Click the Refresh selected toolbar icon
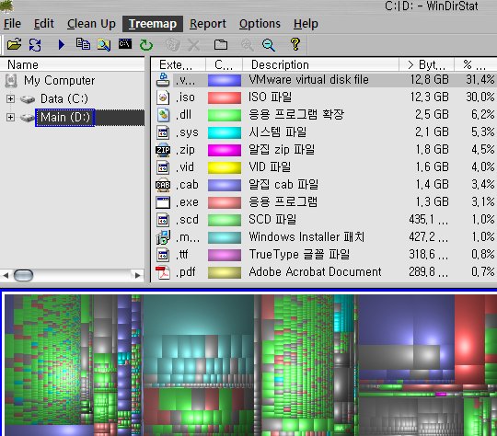This screenshot has height=436, width=497. [35, 45]
